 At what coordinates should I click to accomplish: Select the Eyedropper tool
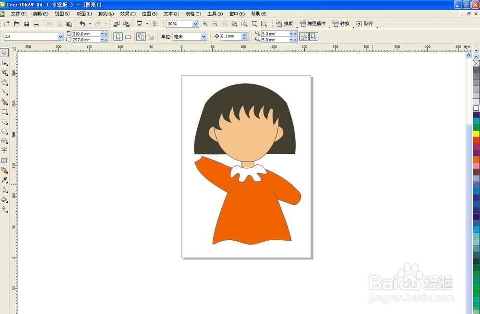[4, 180]
